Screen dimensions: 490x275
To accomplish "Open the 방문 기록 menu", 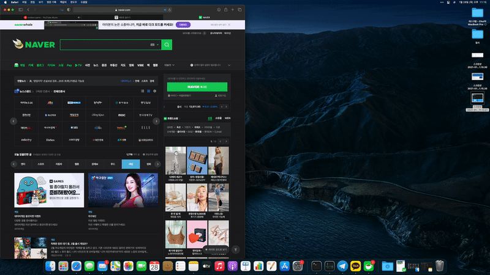I will point(51,2).
